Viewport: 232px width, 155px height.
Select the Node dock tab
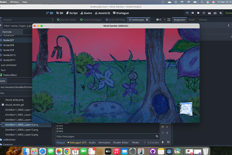click(x=192, y=20)
